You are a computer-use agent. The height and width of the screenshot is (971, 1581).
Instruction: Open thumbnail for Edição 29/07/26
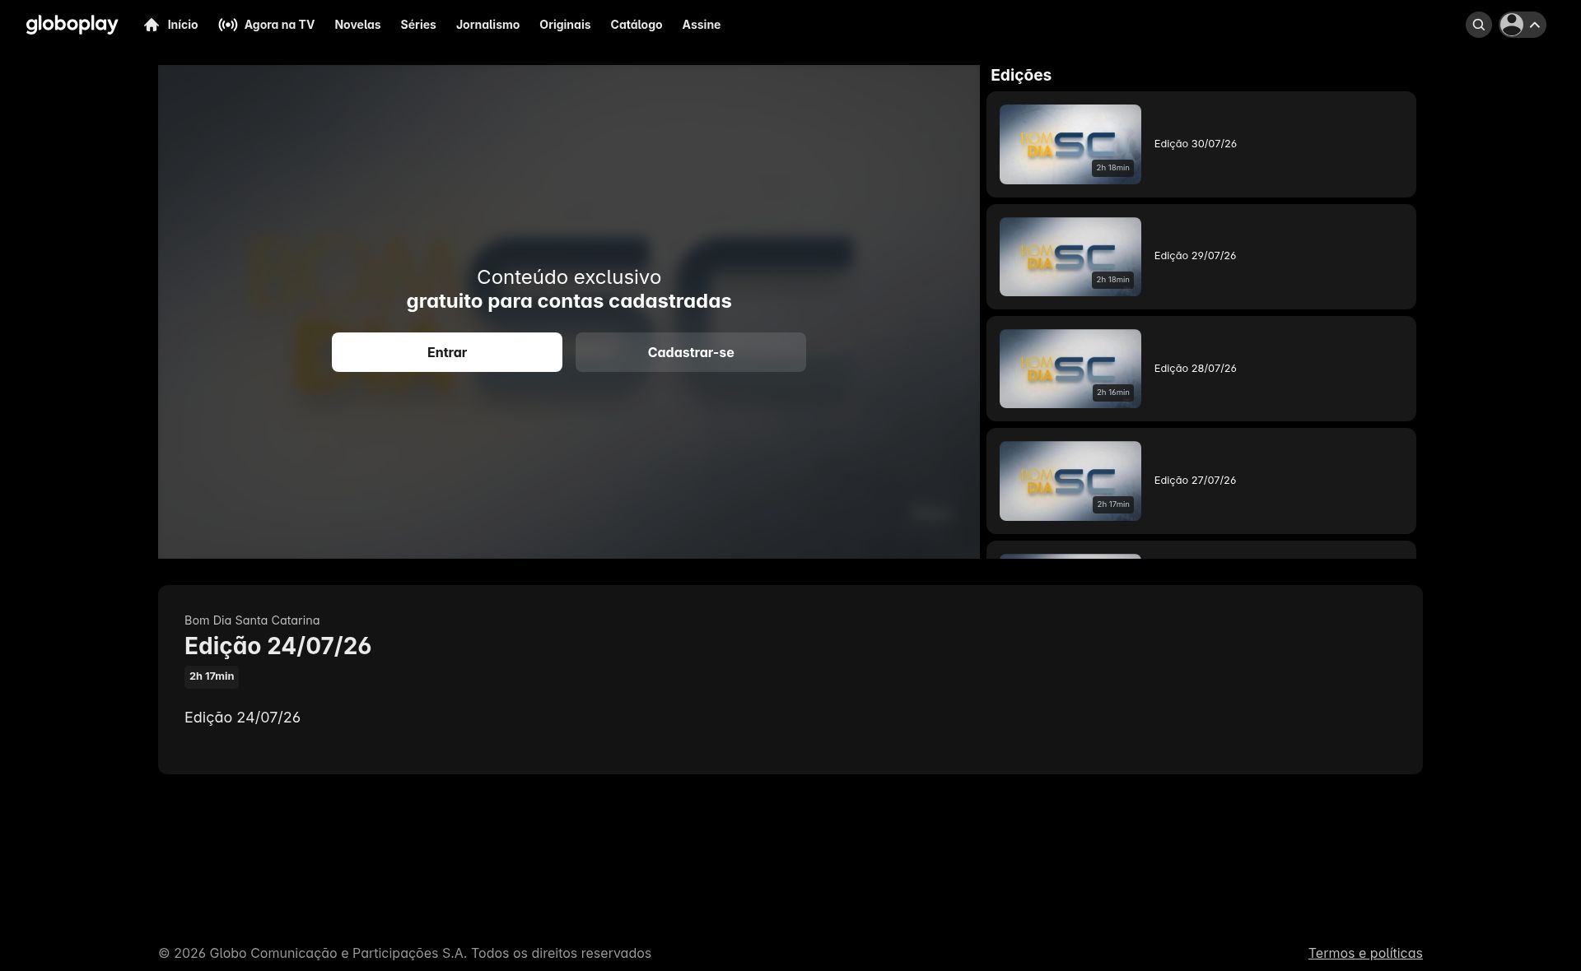coord(1070,257)
